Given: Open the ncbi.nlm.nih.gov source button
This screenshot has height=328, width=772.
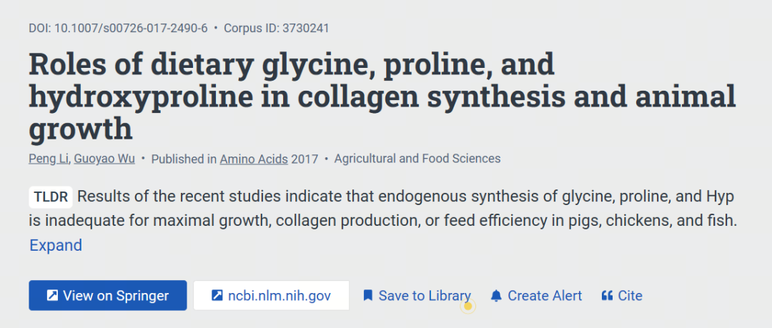Looking at the screenshot, I should click(x=272, y=296).
